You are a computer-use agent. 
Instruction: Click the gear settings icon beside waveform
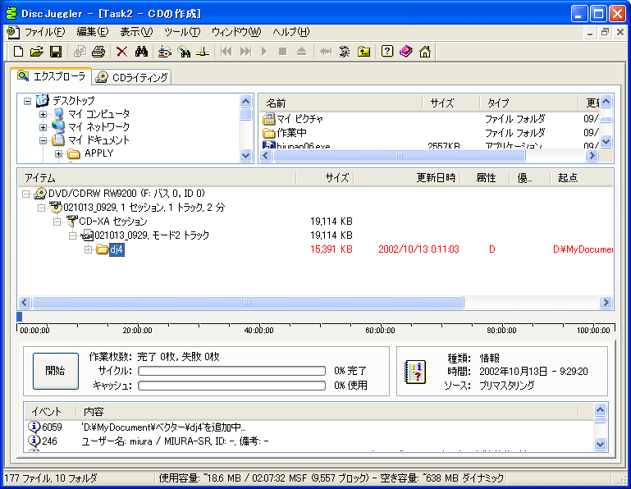(x=345, y=52)
